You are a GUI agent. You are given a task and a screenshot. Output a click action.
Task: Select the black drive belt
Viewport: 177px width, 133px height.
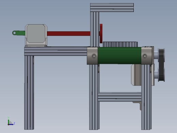[161, 65]
